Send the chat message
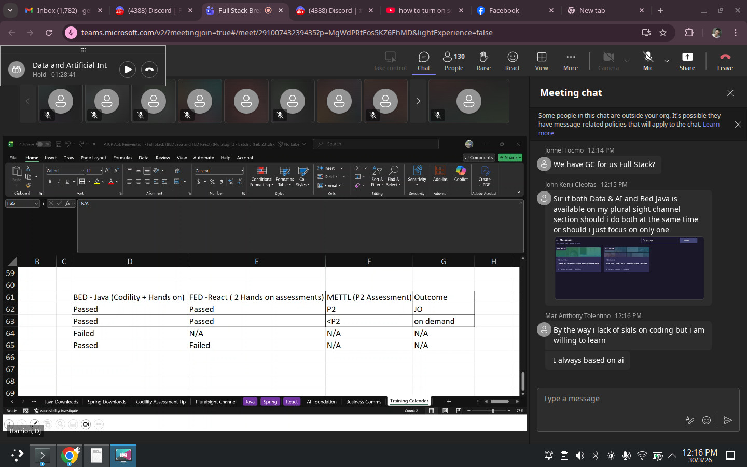 point(728,420)
